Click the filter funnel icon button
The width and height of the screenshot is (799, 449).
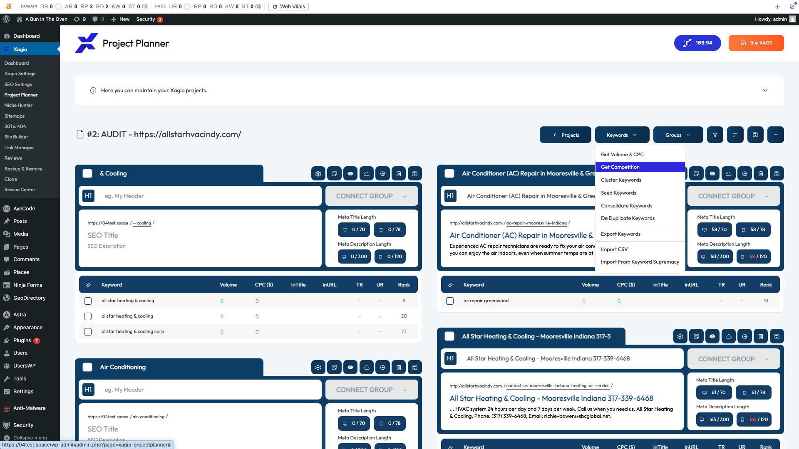(x=715, y=135)
